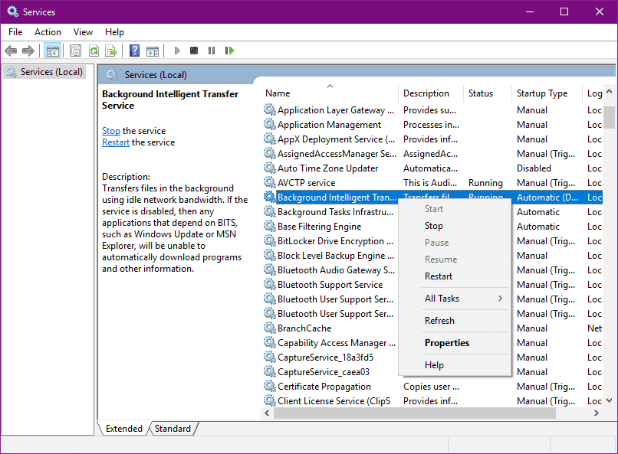618x454 pixels.
Task: Switch to the Standard tab
Action: [173, 428]
